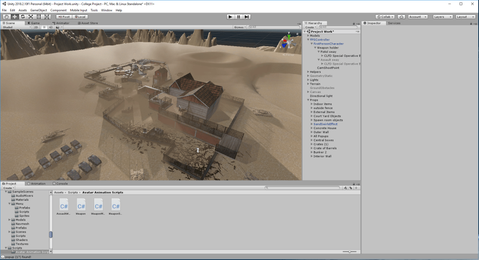Toggle Pivot handle position
Viewport: 479px width, 260px height.
(x=64, y=17)
